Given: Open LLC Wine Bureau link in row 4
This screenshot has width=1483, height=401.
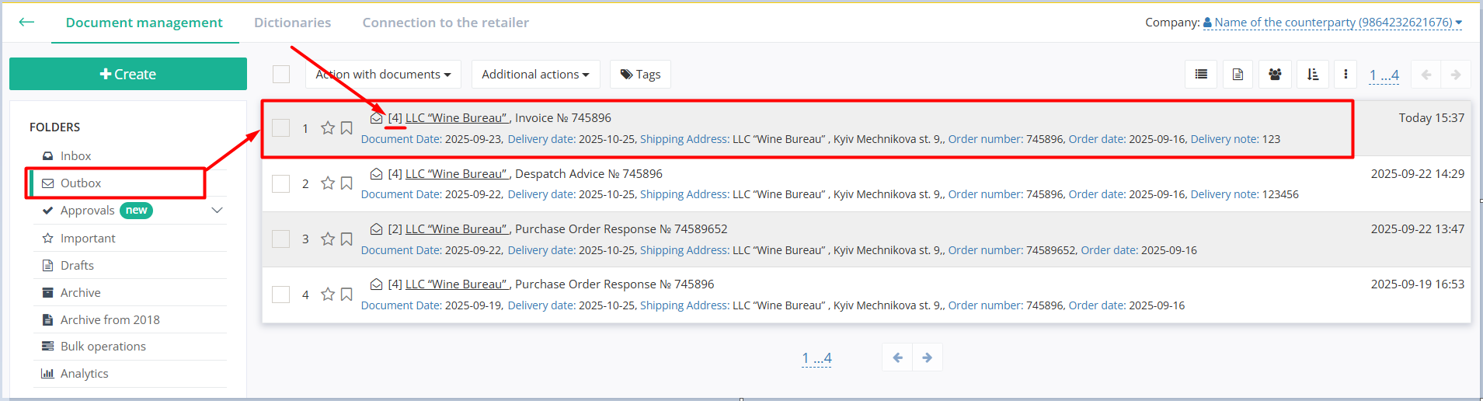Looking at the screenshot, I should pyautogui.click(x=457, y=284).
